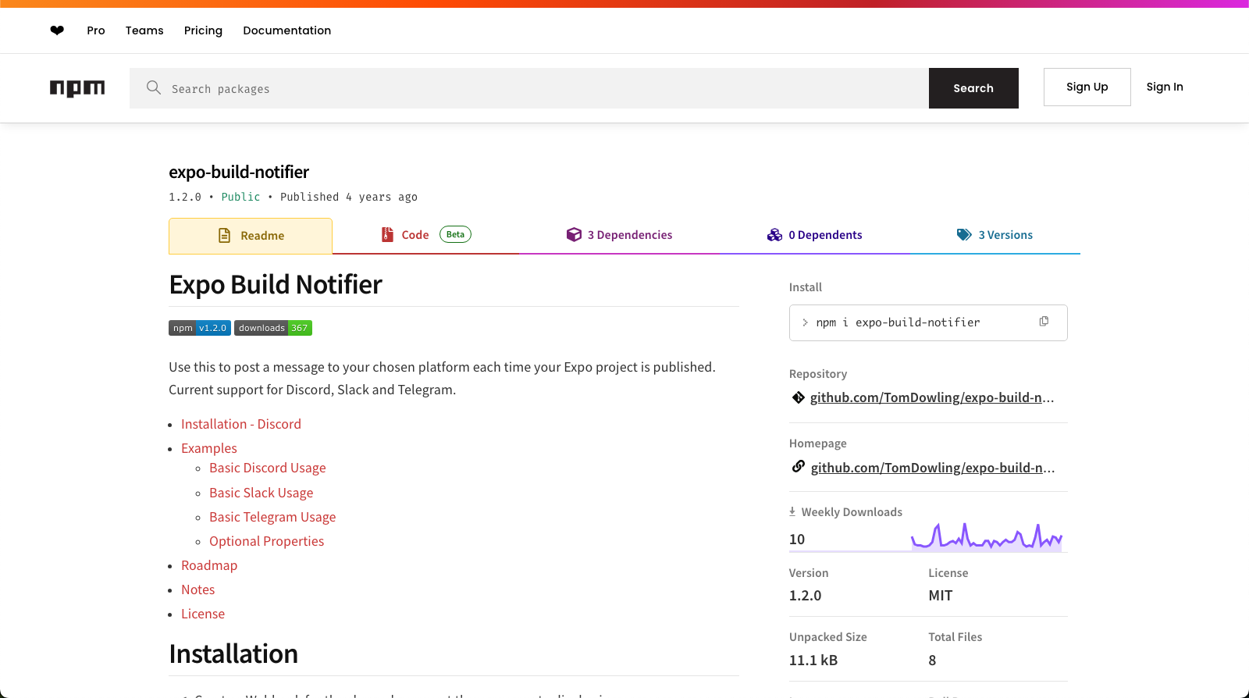1249x698 pixels.
Task: Click the Sign Up button
Action: coord(1087,87)
